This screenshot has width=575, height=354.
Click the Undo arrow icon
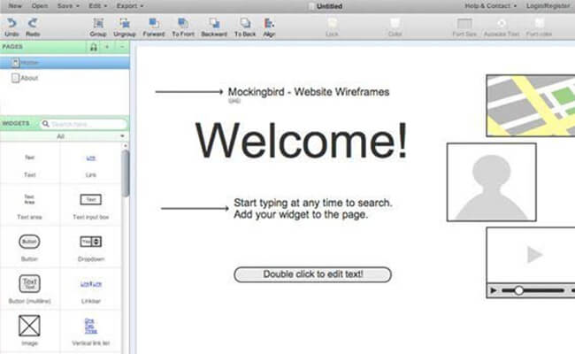tap(11, 23)
